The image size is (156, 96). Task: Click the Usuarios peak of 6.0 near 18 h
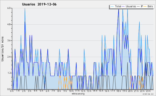click(119, 9)
